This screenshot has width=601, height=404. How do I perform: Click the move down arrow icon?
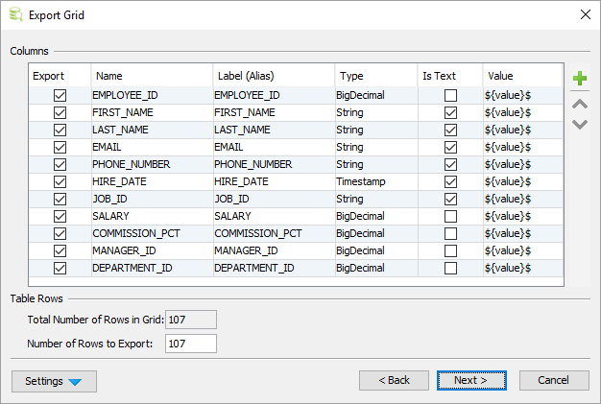point(579,124)
